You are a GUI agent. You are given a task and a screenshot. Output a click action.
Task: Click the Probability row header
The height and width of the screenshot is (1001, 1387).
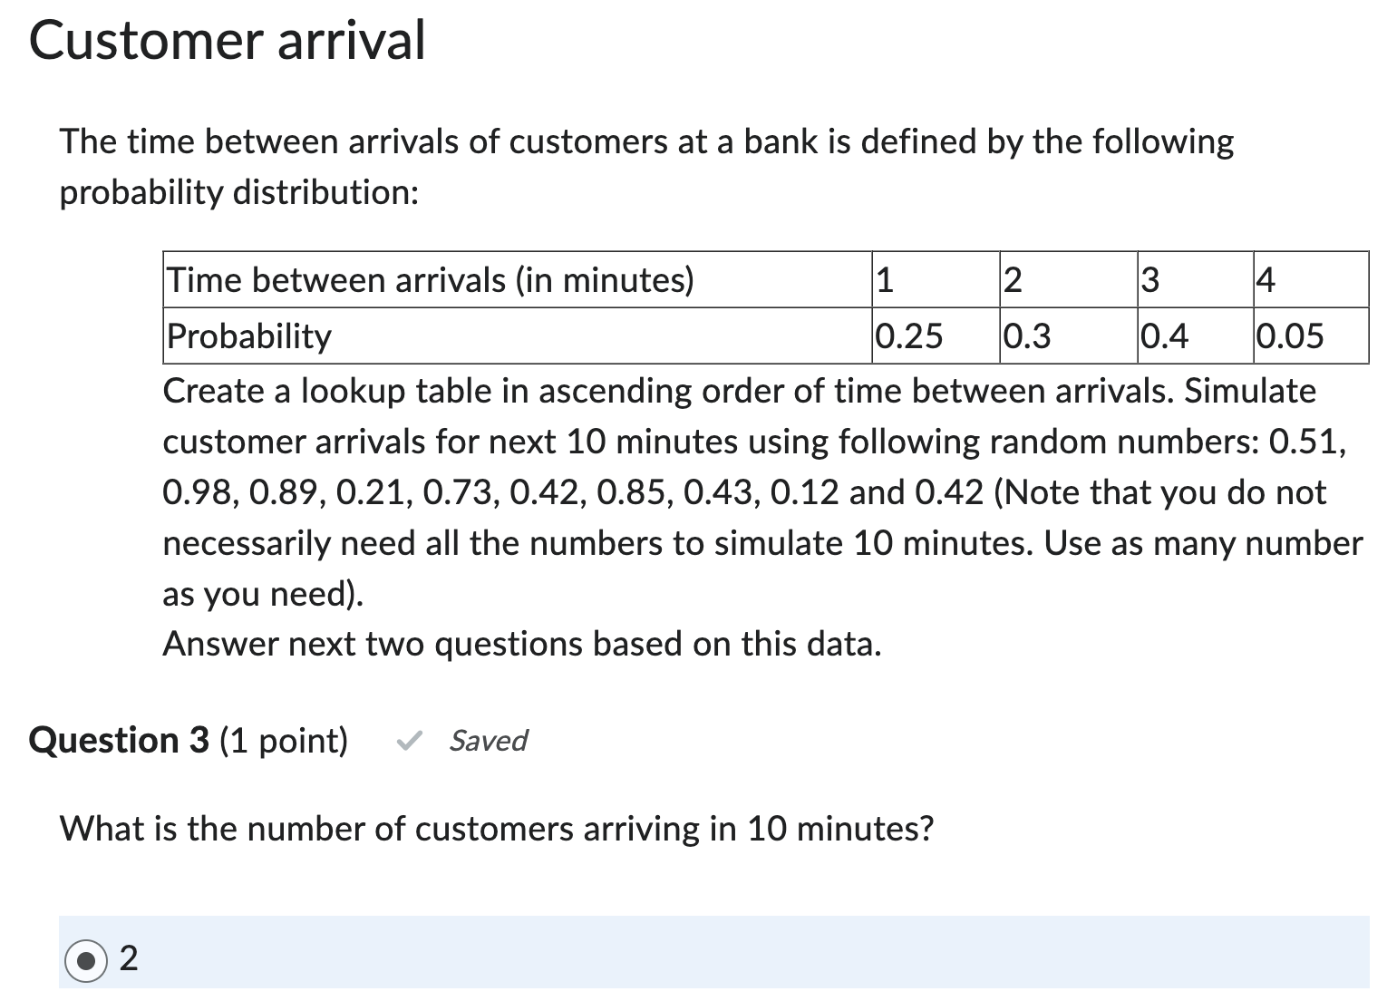click(x=247, y=336)
